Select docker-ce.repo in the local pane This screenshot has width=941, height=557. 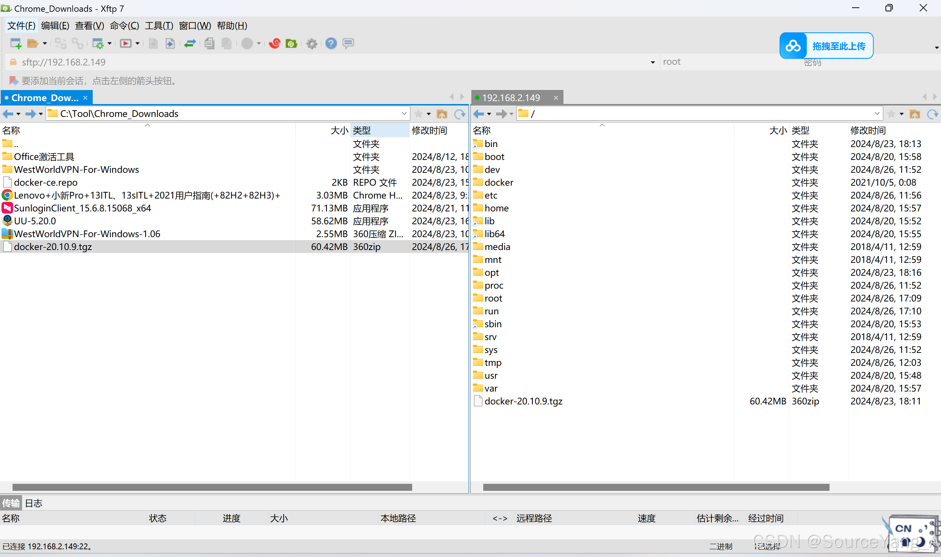[46, 182]
